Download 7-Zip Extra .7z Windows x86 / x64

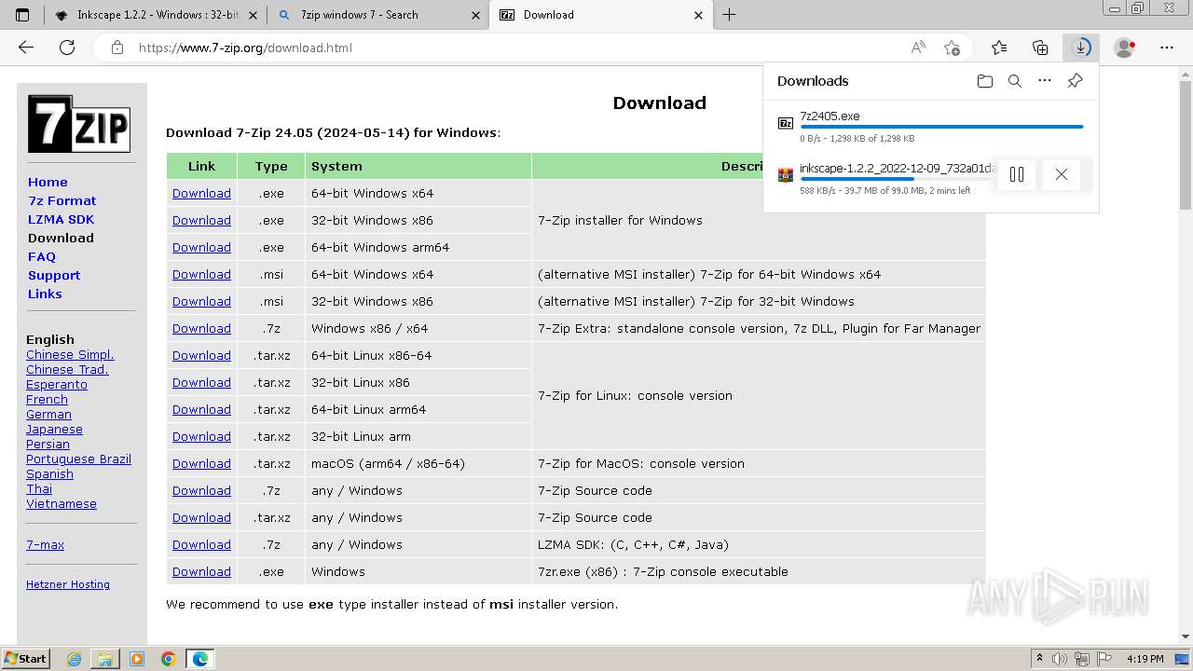[201, 328]
